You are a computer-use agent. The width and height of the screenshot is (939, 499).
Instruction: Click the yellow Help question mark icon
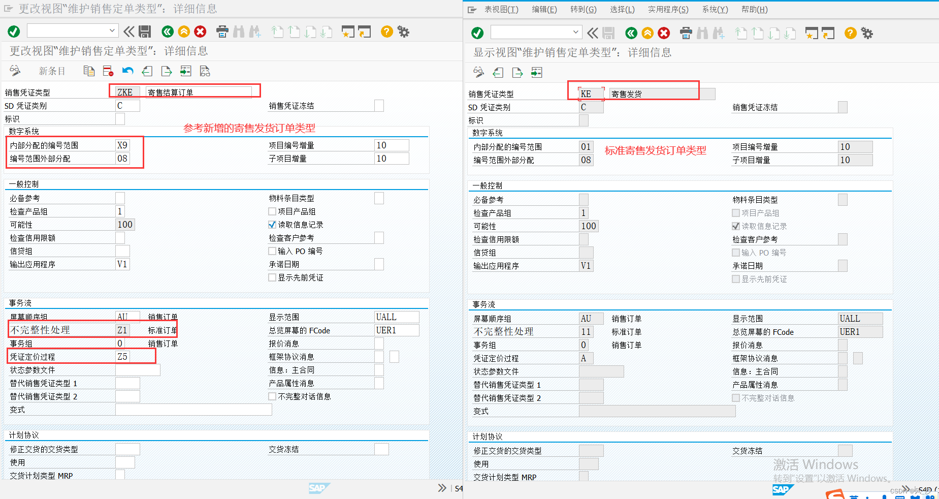pos(386,31)
